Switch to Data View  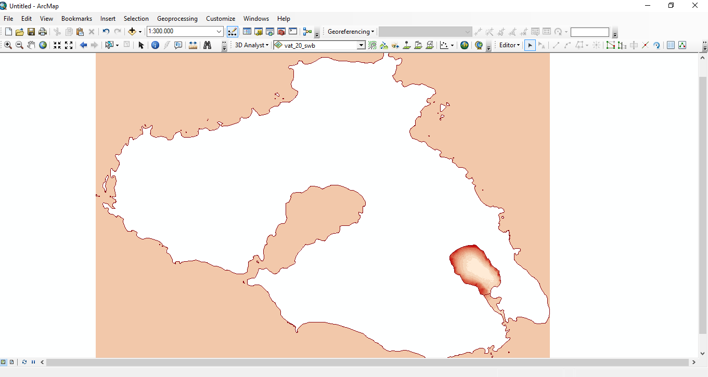pyautogui.click(x=4, y=362)
